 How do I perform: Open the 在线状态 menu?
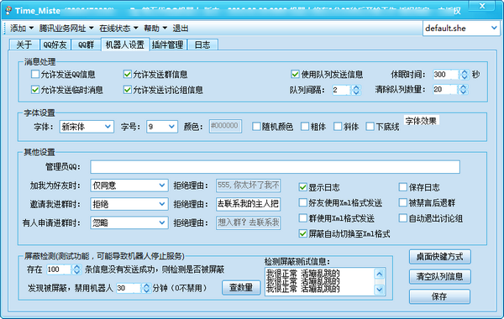click(x=118, y=29)
